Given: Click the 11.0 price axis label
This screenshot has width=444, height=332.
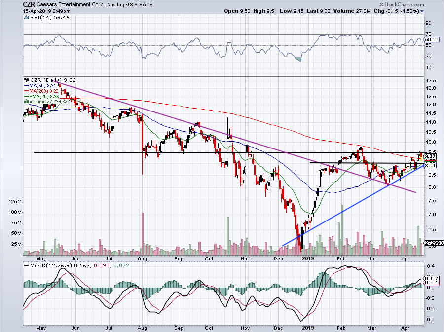Looking at the screenshot, I should [431, 122].
